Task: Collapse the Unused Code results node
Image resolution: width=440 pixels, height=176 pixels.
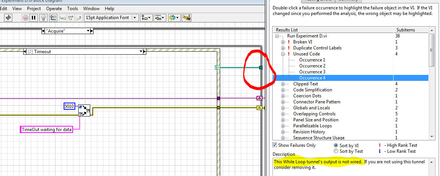Action: point(283,54)
